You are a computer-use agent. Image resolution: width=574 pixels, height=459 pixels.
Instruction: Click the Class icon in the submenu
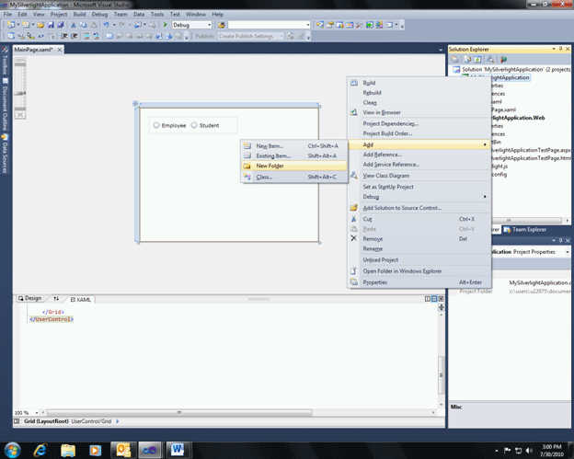point(246,177)
